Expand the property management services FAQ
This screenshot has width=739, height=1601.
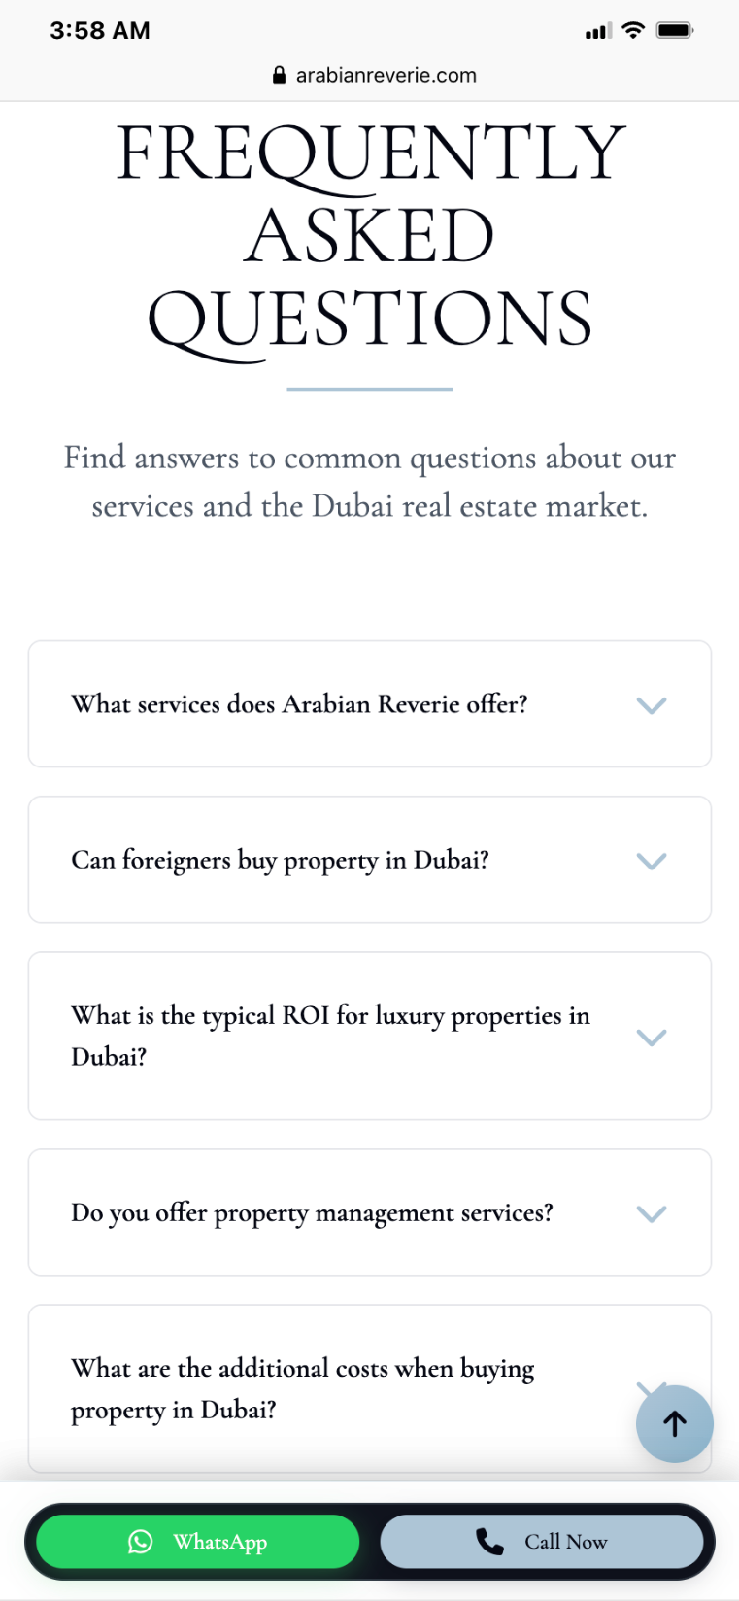[x=369, y=1212]
